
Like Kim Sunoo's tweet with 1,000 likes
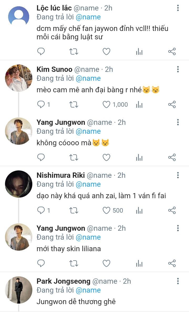click(x=106, y=105)
